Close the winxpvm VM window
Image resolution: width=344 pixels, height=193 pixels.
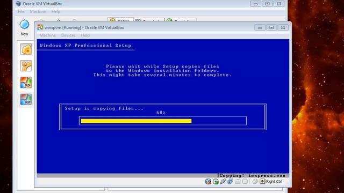tap(283, 27)
